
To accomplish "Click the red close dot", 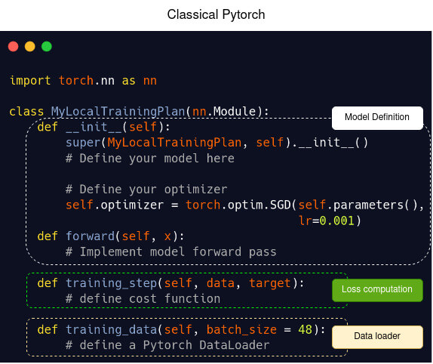I will click(14, 46).
